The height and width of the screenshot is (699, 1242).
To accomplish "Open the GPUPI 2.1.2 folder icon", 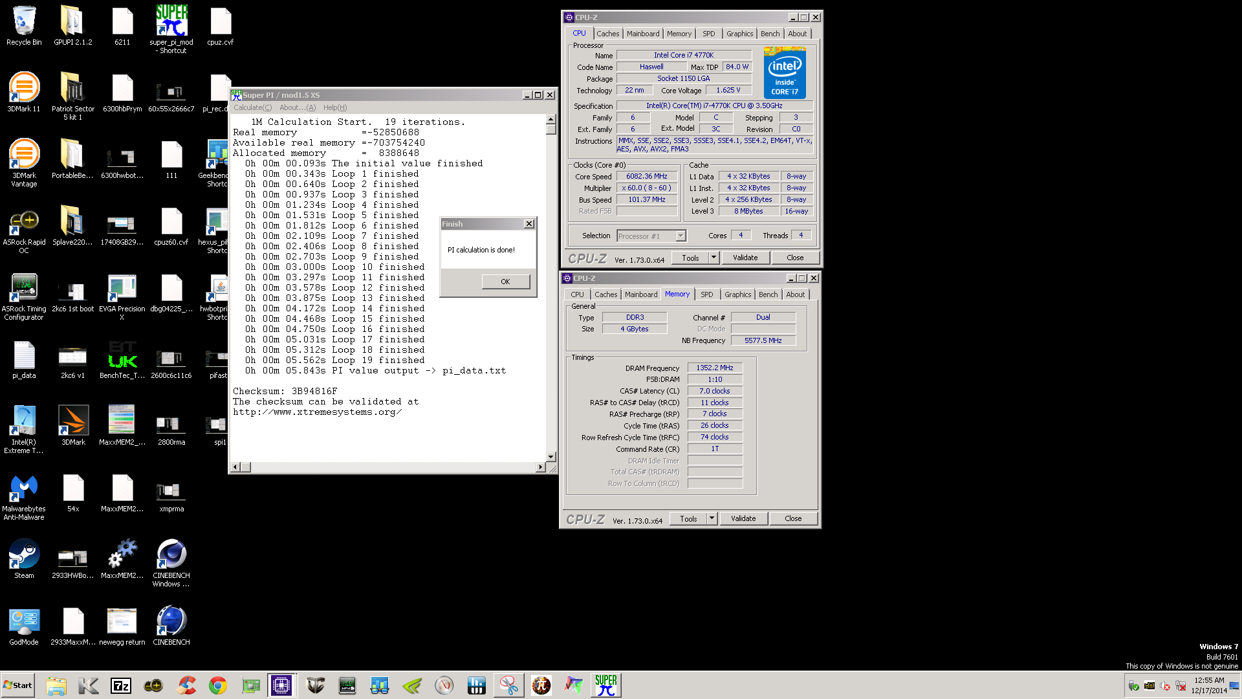I will [72, 26].
